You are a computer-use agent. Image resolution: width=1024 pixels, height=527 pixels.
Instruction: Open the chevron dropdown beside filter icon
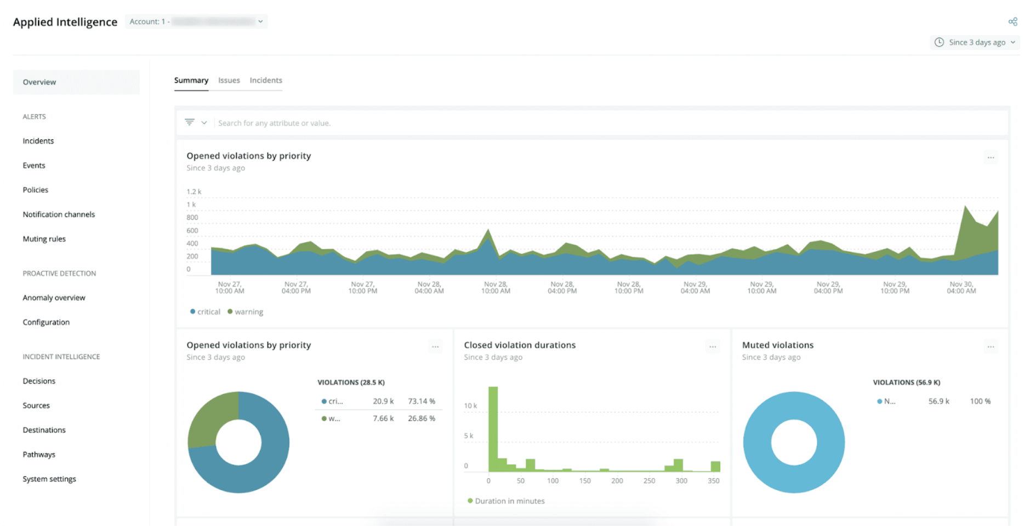(x=203, y=122)
